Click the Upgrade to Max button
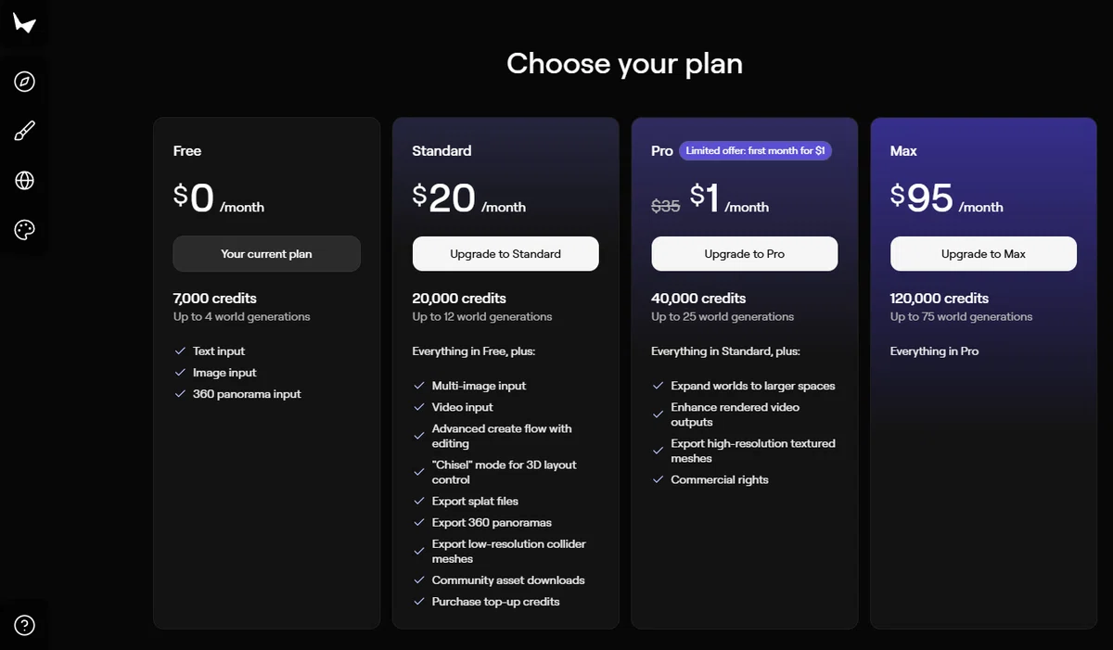The height and width of the screenshot is (650, 1113). [983, 254]
